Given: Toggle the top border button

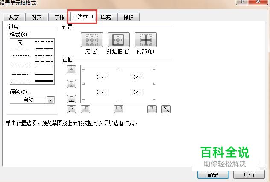Looking at the screenshot, I should [x=71, y=69].
